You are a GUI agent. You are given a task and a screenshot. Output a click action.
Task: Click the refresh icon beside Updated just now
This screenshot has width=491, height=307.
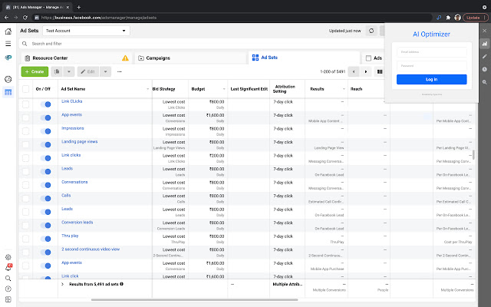point(371,31)
